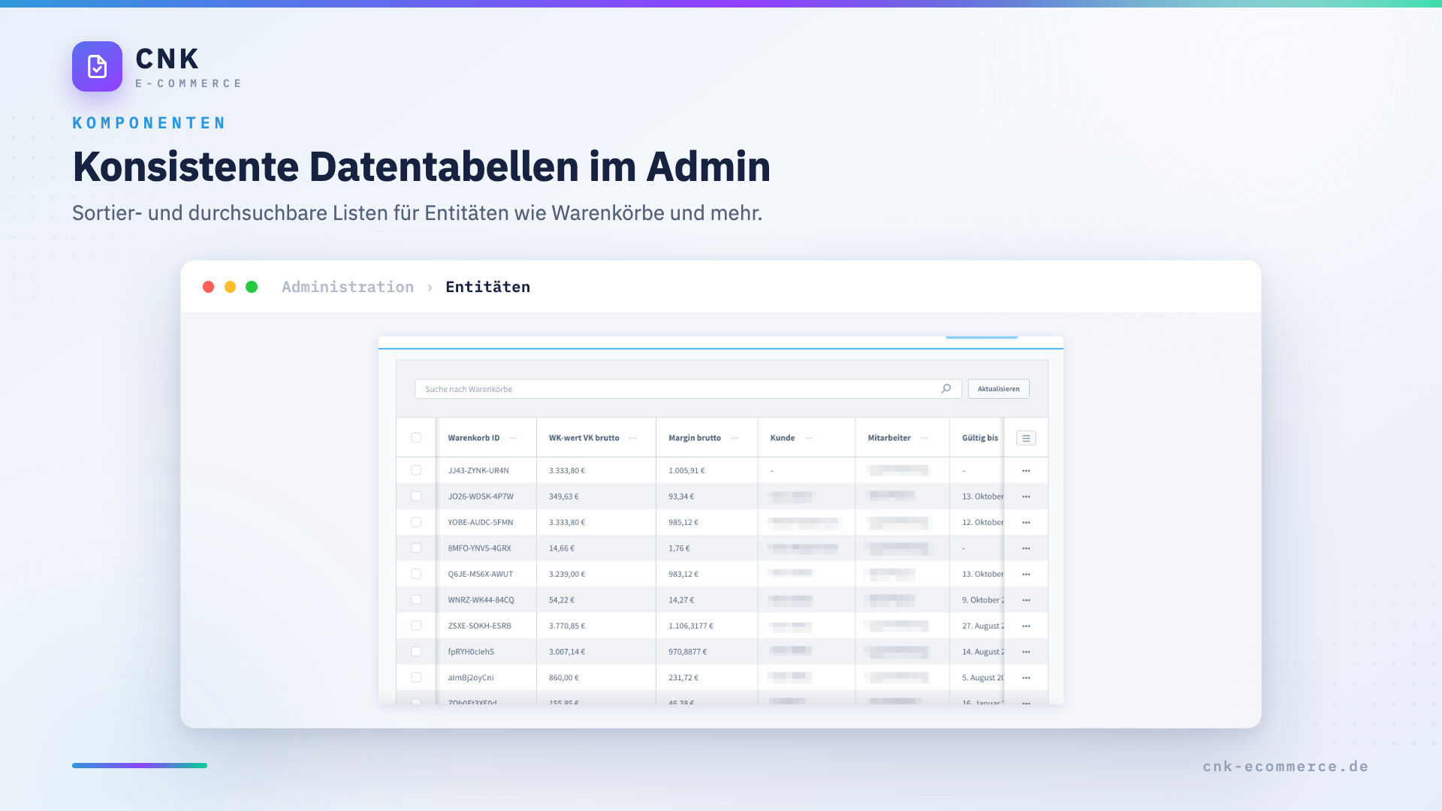
Task: Click value 3.239,00 €
Action: [x=567, y=574]
